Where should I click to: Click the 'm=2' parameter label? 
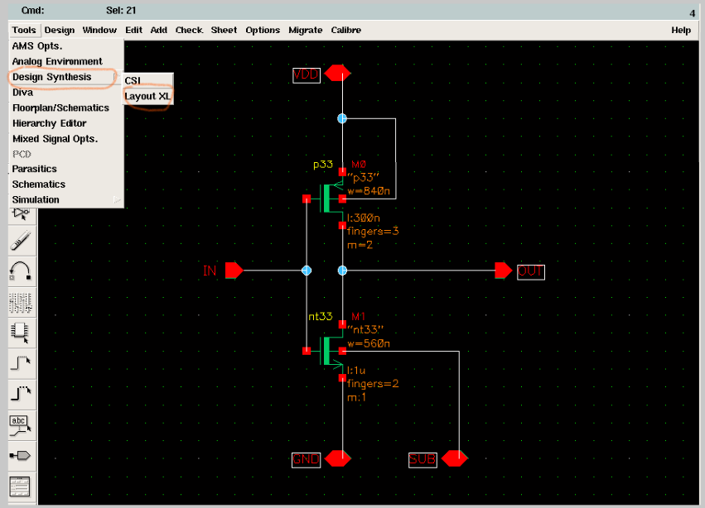pyautogui.click(x=360, y=245)
